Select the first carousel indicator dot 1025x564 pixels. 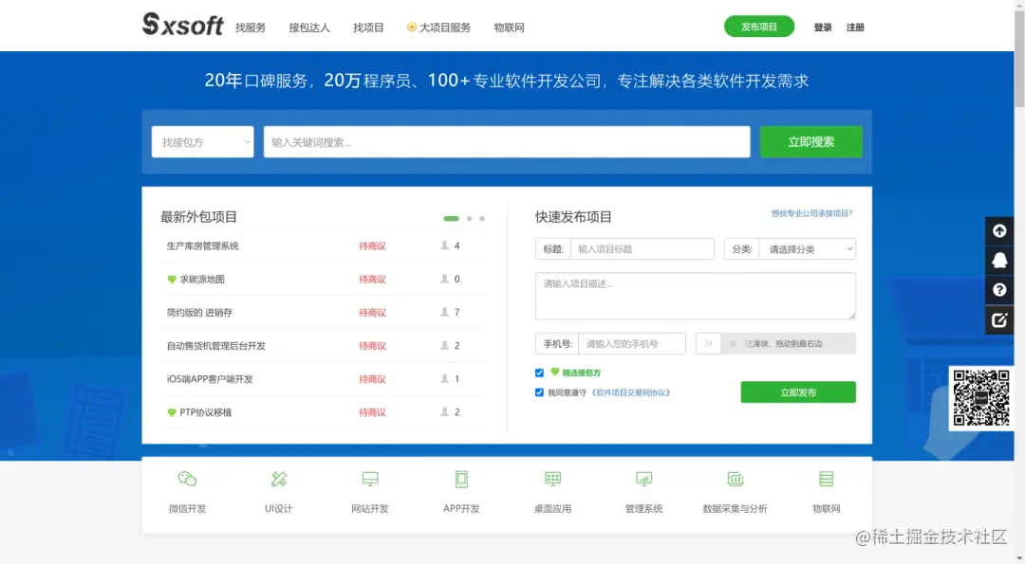tap(451, 219)
